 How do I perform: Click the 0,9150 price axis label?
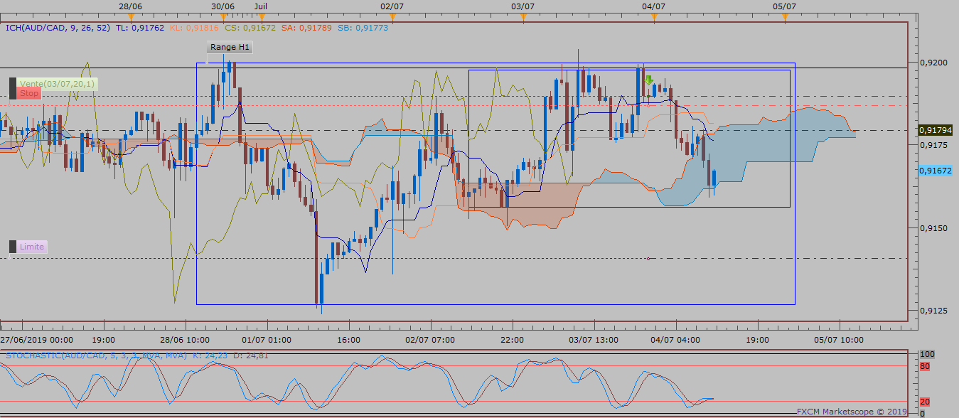click(x=933, y=227)
